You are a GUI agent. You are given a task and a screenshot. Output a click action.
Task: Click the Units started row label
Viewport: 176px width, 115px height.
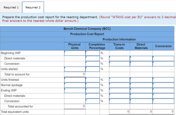coord(9,69)
